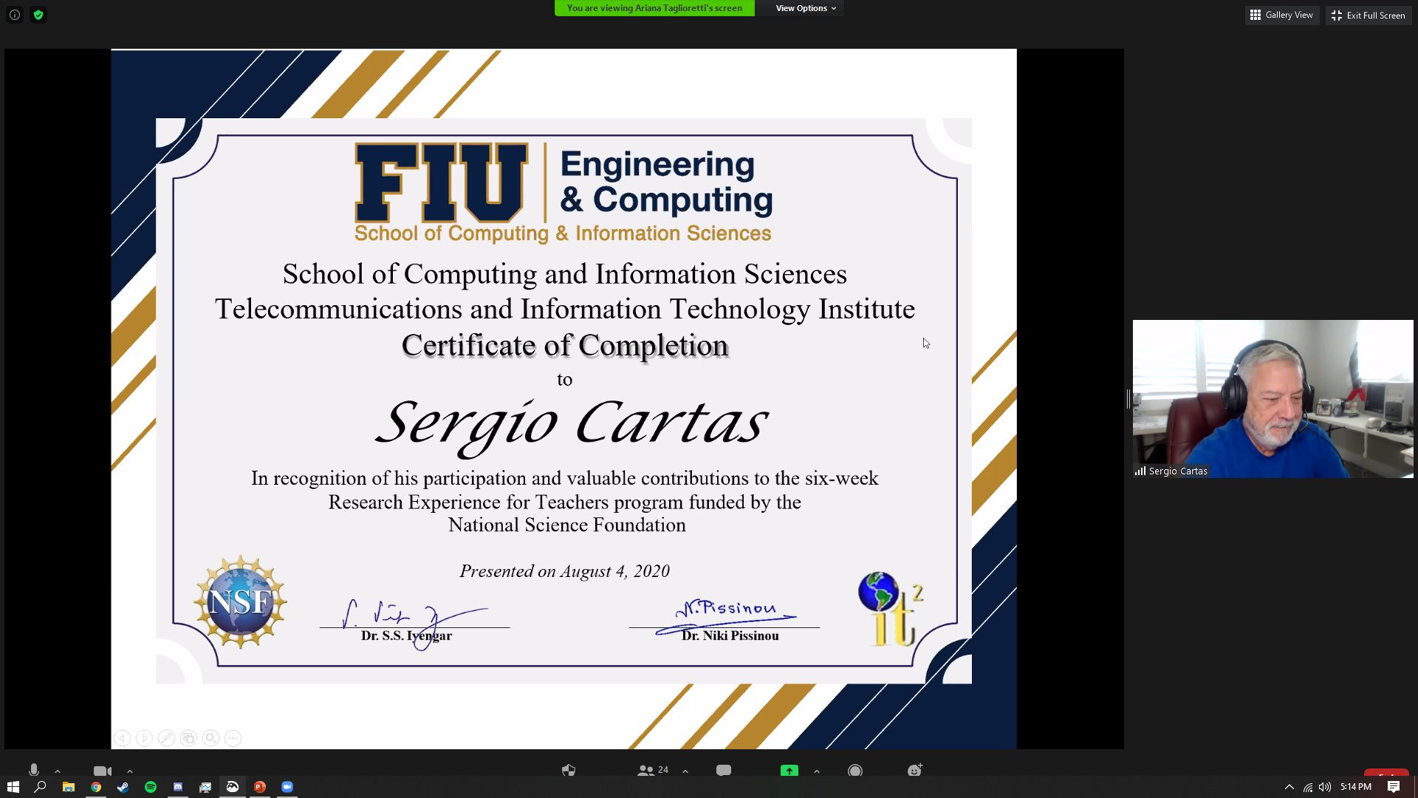Expand the participants options caret

(x=685, y=771)
